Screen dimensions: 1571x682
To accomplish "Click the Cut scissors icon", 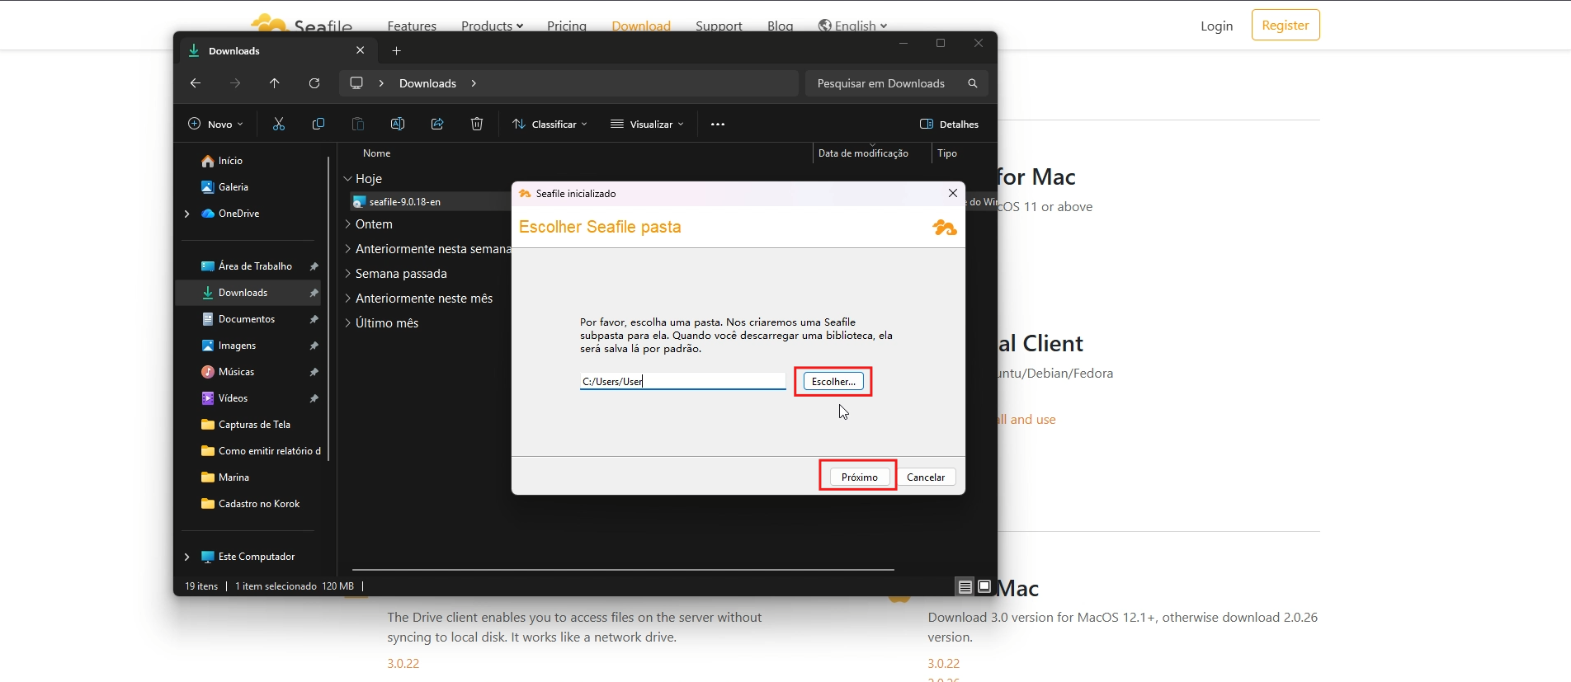I will coord(279,124).
